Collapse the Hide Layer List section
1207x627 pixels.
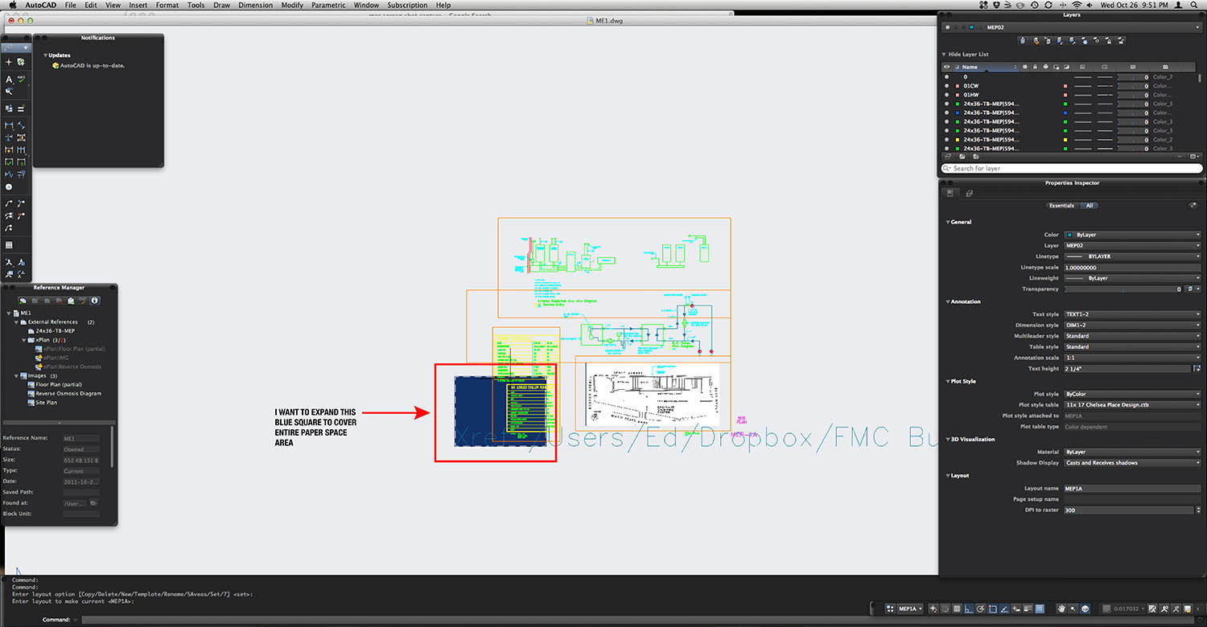(x=944, y=54)
